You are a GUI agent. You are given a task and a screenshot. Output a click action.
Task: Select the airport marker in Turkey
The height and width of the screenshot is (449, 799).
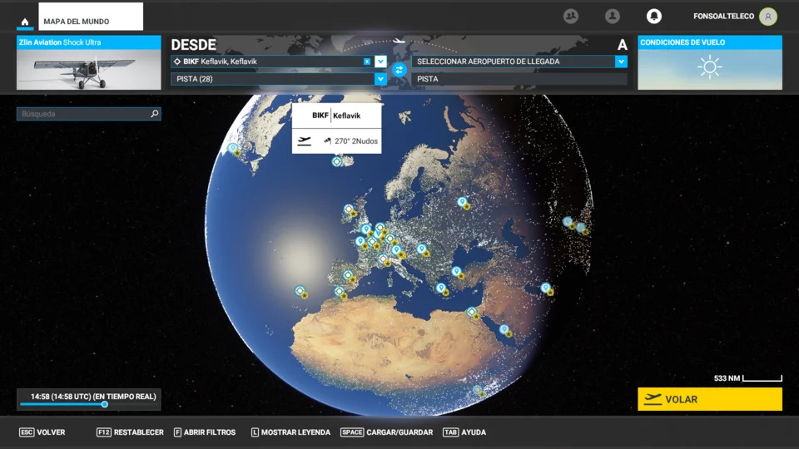tap(458, 273)
